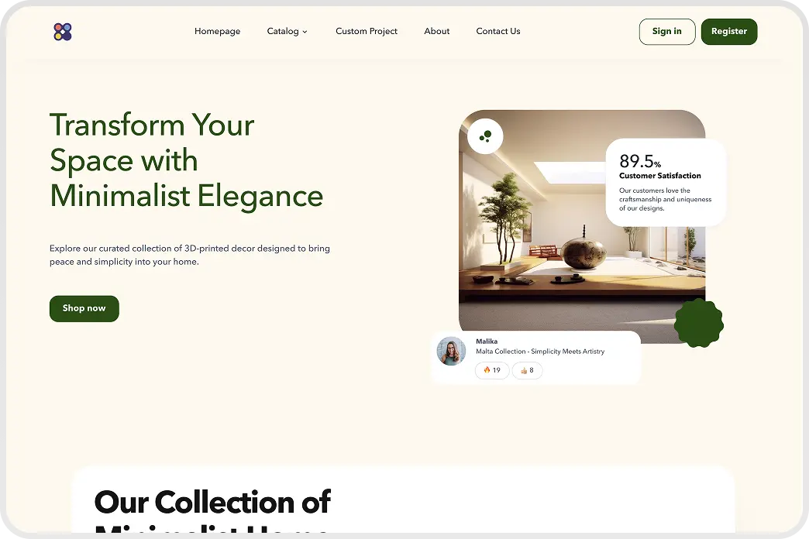This screenshot has height=539, width=809.
Task: Click the colorful four-circle site logo
Action: pyautogui.click(x=63, y=32)
